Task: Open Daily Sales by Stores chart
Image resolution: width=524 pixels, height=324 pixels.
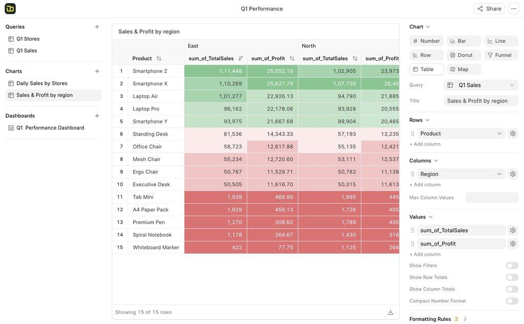Action: (x=41, y=83)
